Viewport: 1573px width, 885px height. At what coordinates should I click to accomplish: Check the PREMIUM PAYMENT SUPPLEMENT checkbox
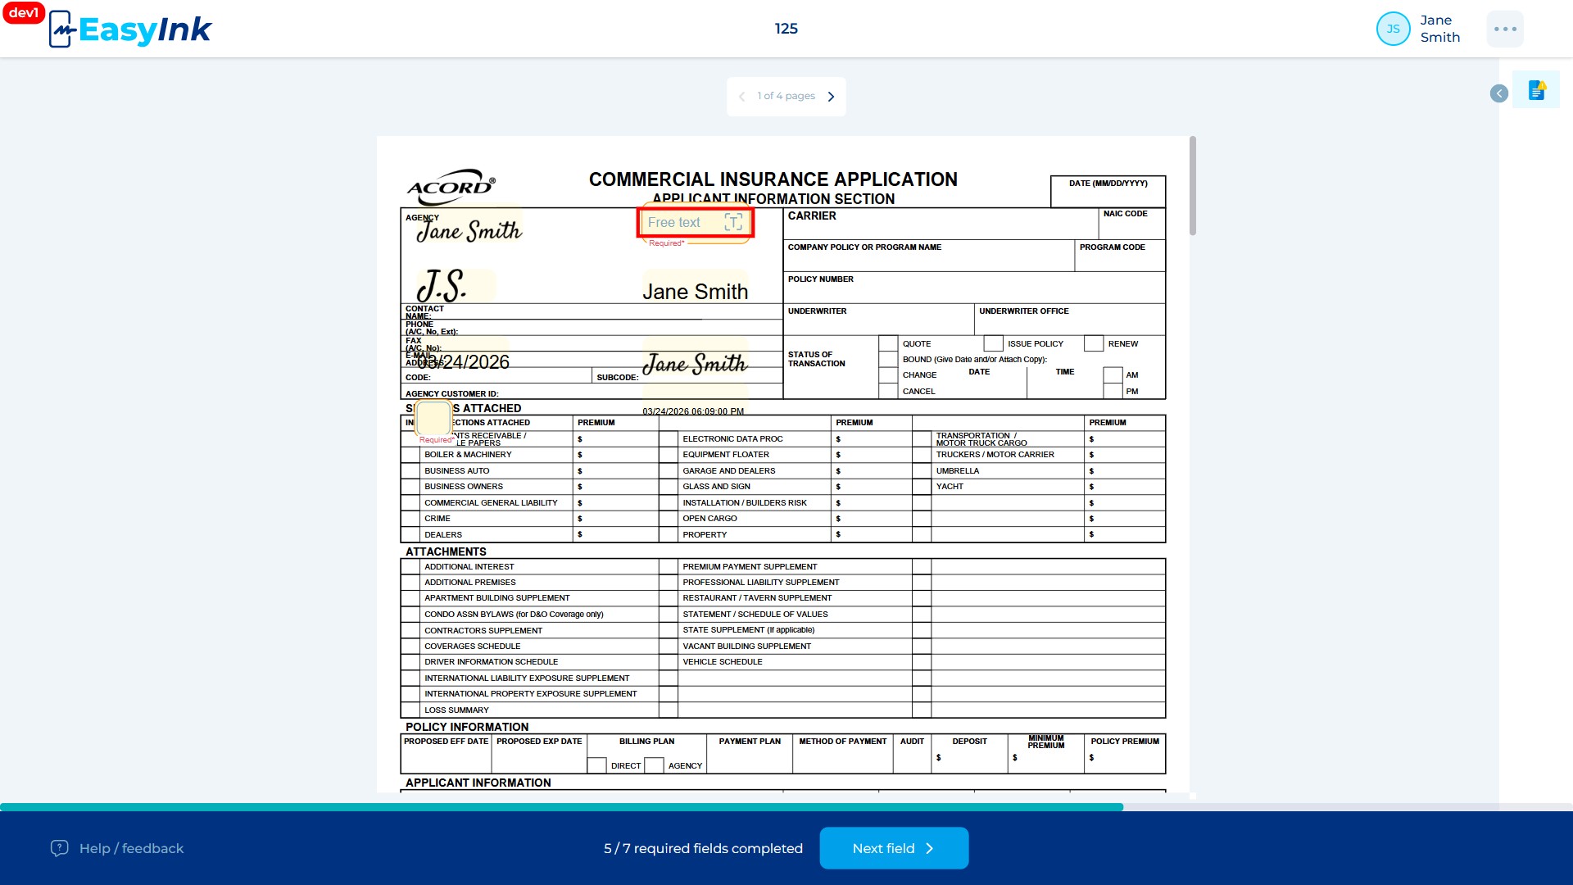tap(669, 567)
